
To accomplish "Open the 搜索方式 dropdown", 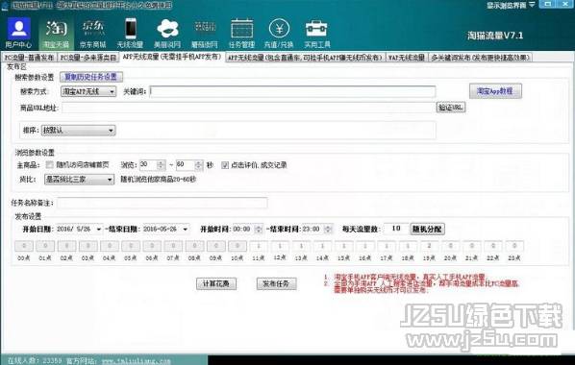I will [x=88, y=91].
